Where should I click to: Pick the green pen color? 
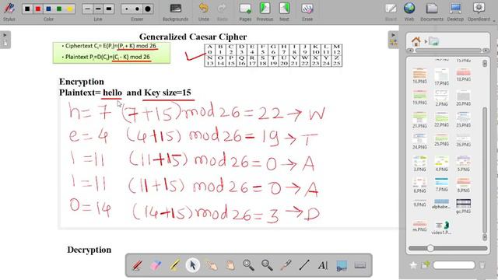[x=59, y=9]
